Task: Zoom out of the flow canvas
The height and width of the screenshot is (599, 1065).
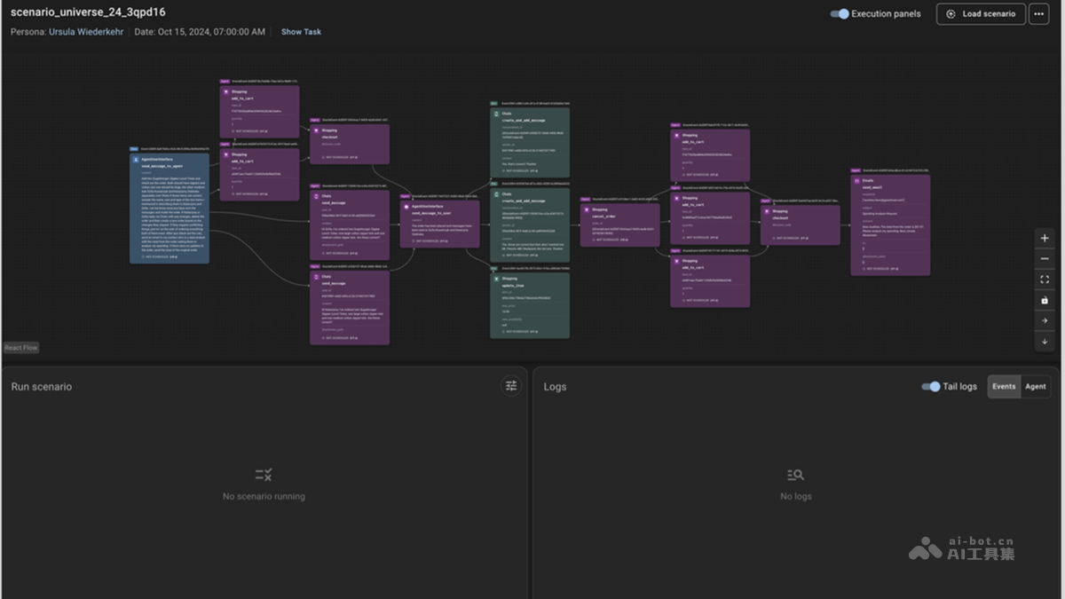Action: coord(1045,259)
